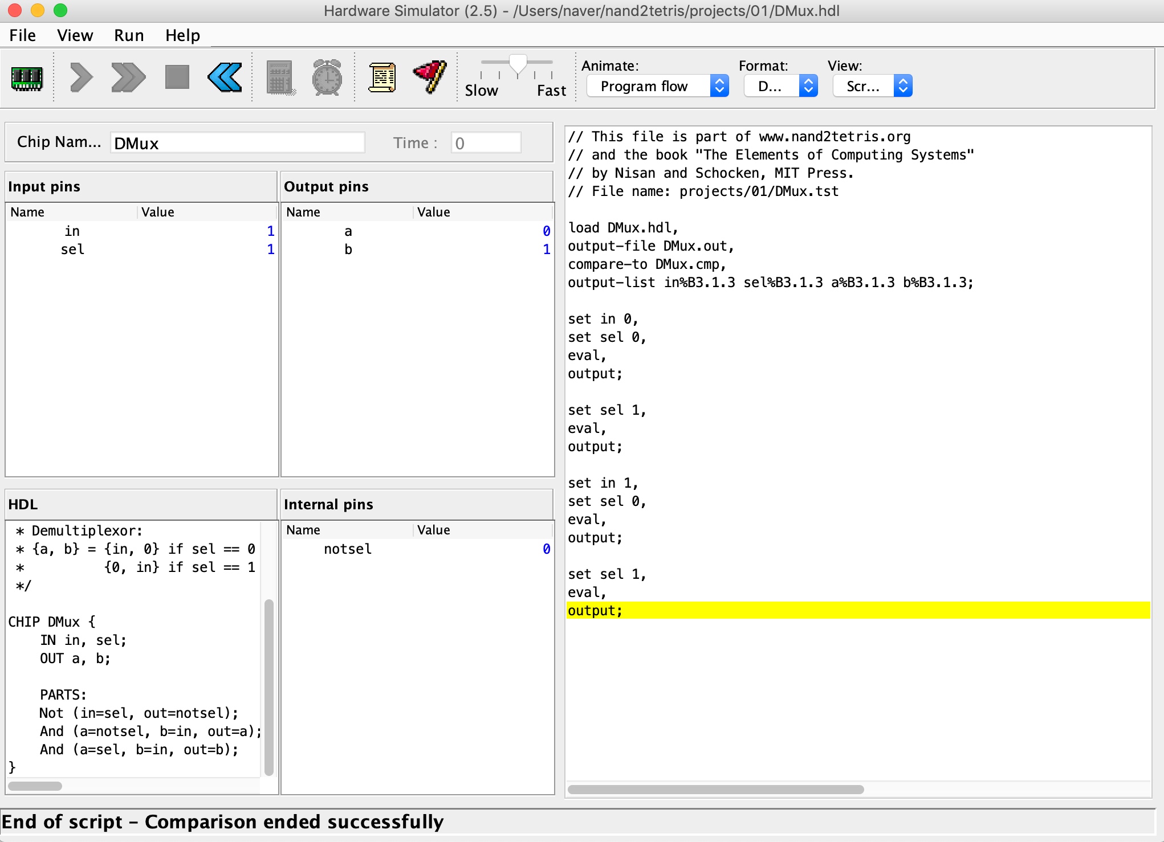Open the Help menu

(182, 35)
